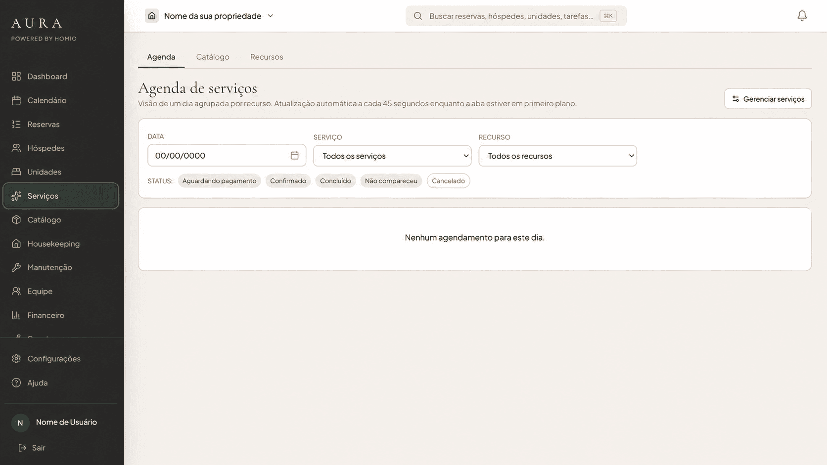The height and width of the screenshot is (465, 827).
Task: Click the Hóspedes people icon in sidebar
Action: [x=16, y=148]
